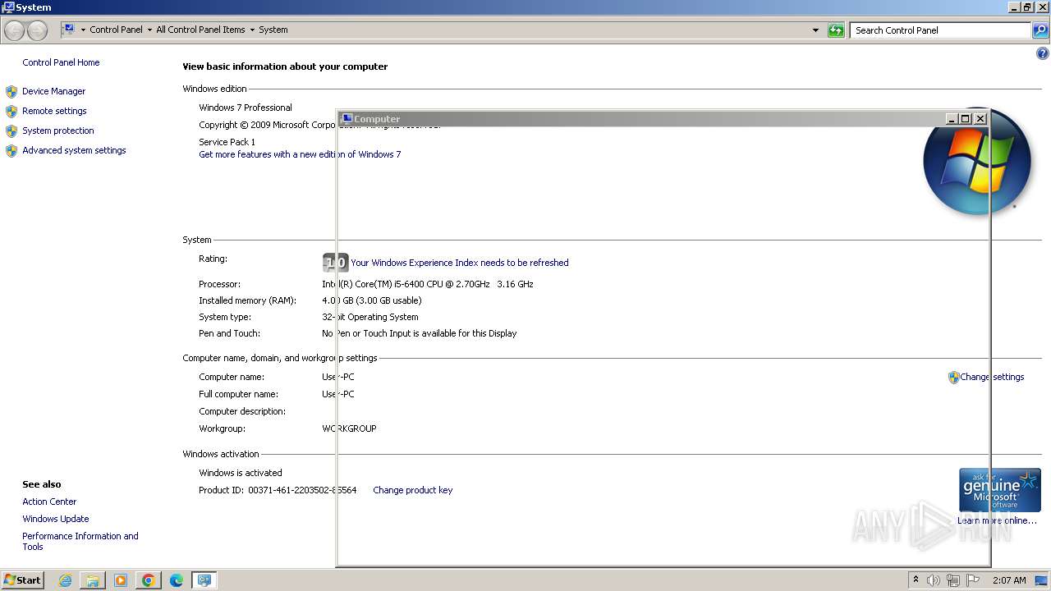Open Performance Information and Tools link

click(x=80, y=541)
